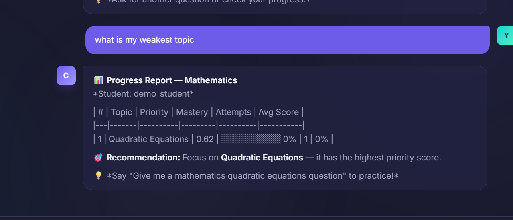Click the Progress Report — Mathematics heading
The height and width of the screenshot is (220, 513).
[x=172, y=80]
